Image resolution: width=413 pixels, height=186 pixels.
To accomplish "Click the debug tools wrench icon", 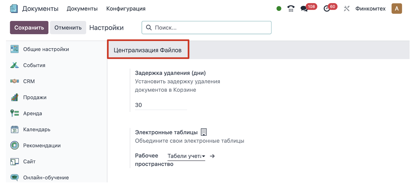I will (346, 9).
